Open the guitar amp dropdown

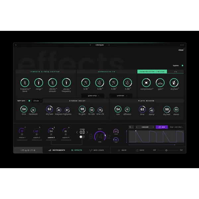click(x=93, y=96)
